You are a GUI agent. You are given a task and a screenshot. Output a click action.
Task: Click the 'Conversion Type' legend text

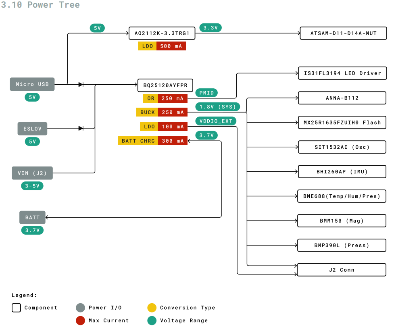click(x=188, y=308)
